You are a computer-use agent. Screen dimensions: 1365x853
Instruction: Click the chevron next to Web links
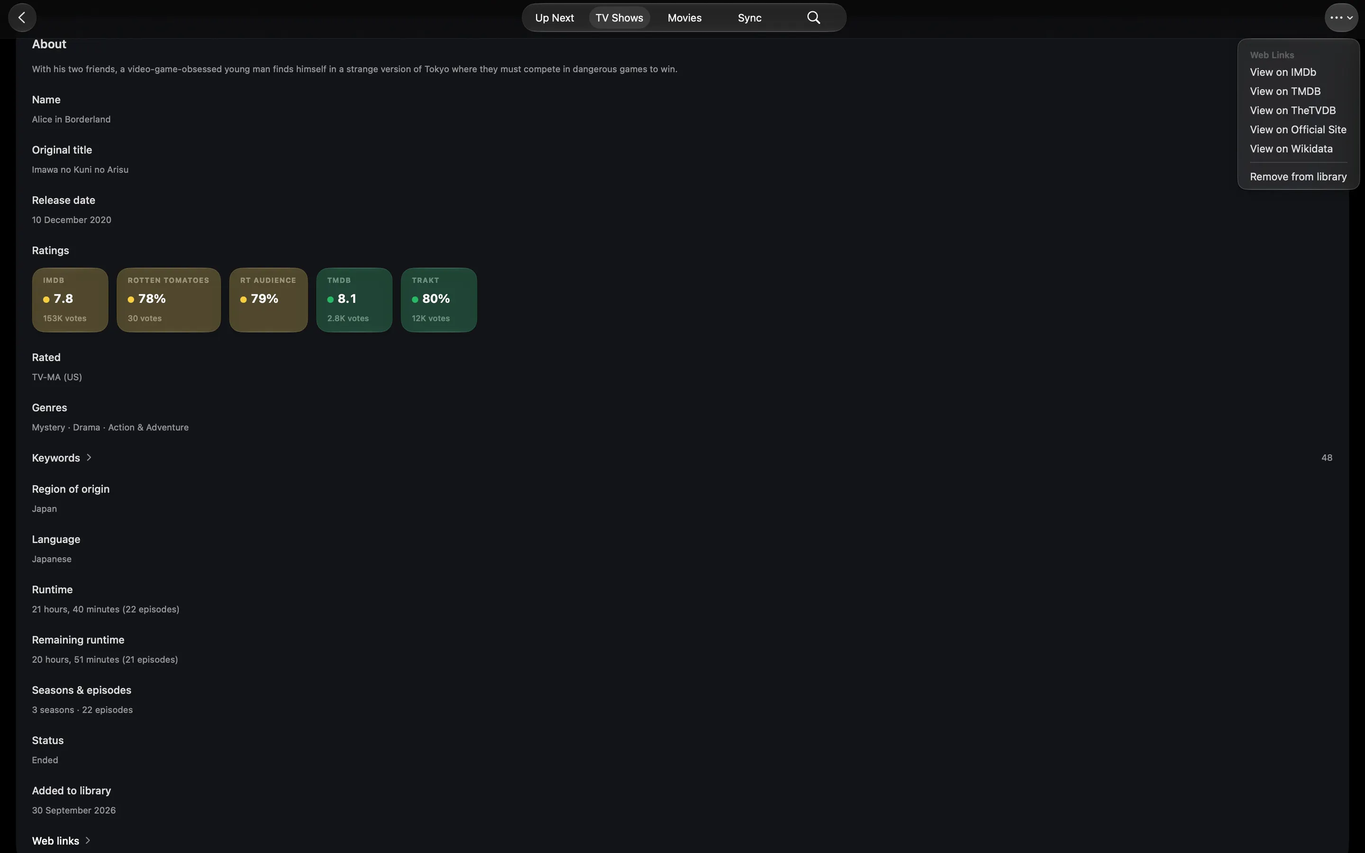(87, 841)
